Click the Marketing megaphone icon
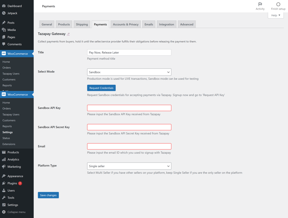The width and height of the screenshot is (288, 218). pyautogui.click(x=4, y=167)
